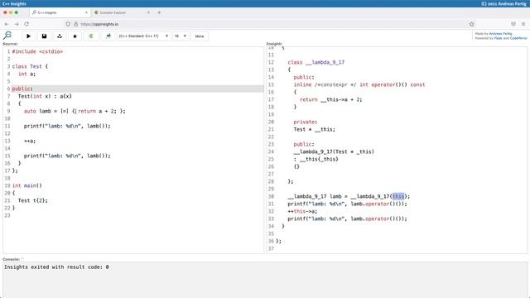Click 'class __lambda_9_17' in the Insight pane
The image size is (530, 298).
pos(316,62)
